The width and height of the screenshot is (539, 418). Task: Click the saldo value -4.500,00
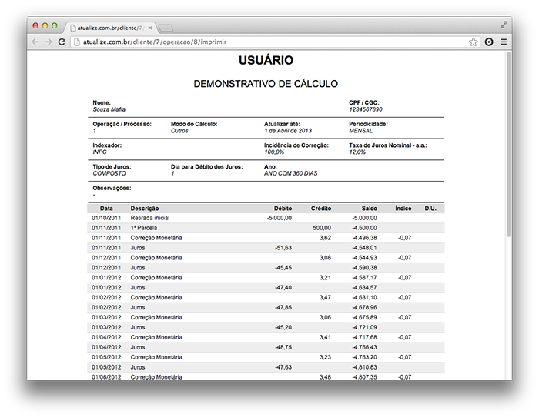[x=364, y=228]
